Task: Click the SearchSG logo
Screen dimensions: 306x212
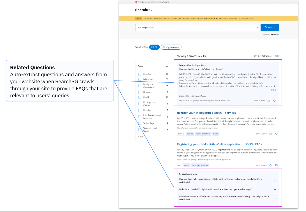Action: [x=143, y=10]
